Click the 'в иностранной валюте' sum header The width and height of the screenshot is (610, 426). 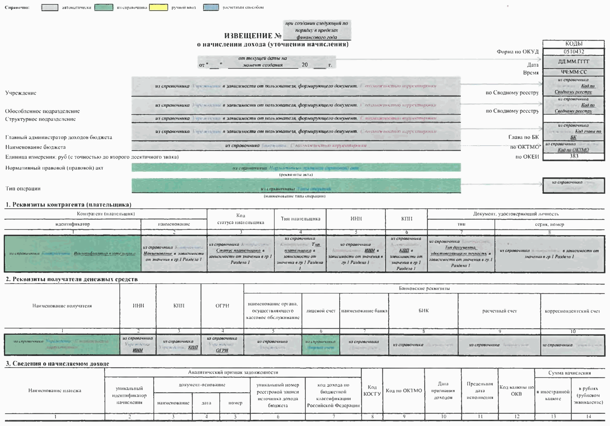(553, 395)
